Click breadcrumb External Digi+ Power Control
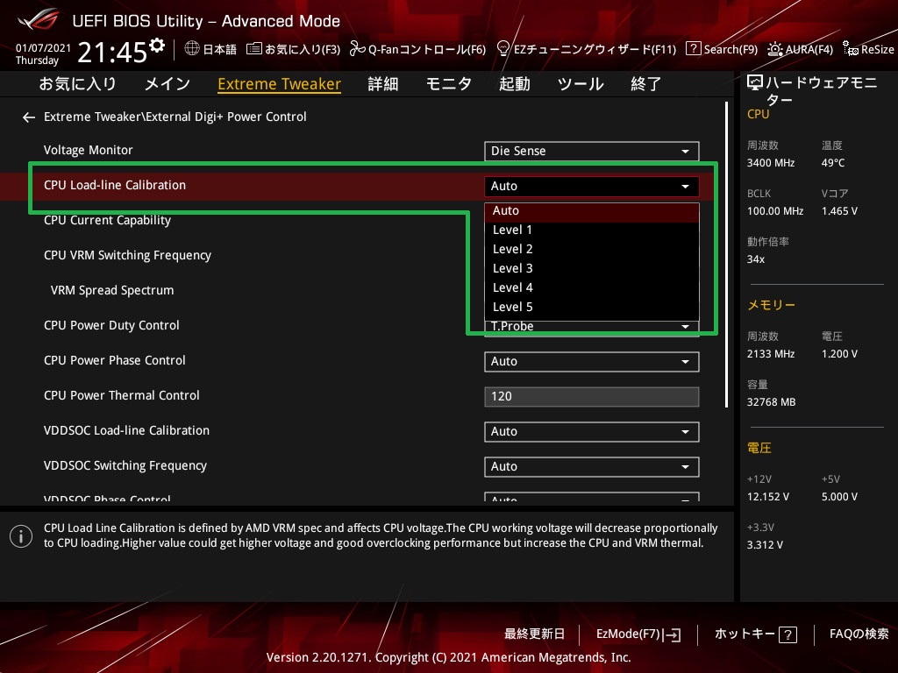This screenshot has height=673, width=898. [226, 117]
